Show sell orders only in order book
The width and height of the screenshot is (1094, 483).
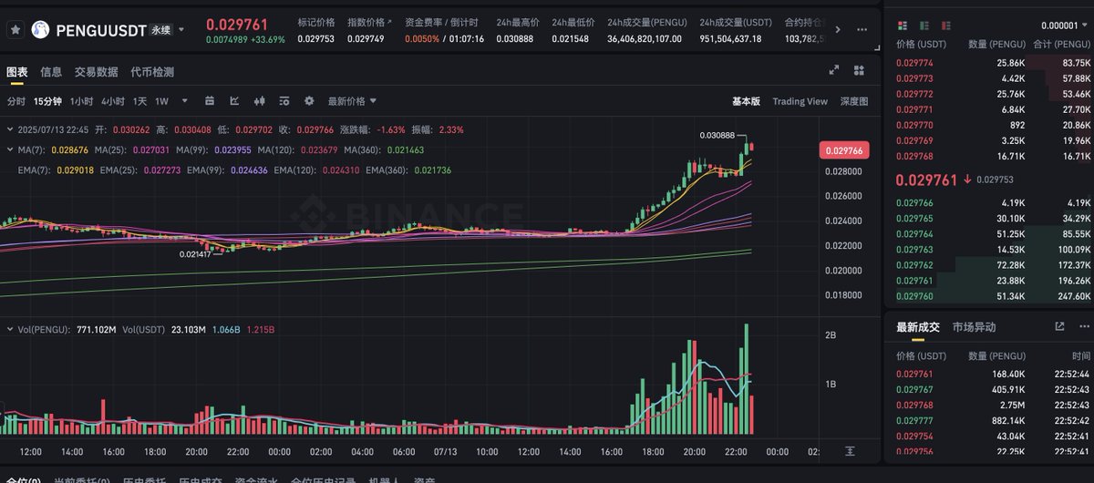tap(948, 26)
